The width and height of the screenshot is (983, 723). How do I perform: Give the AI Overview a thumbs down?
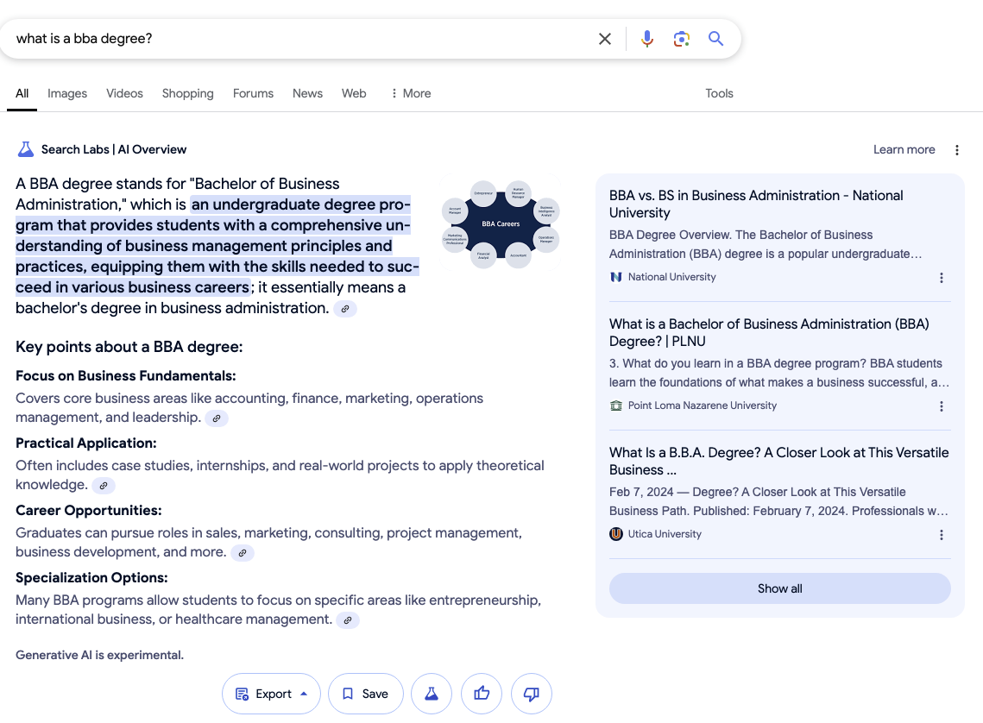pyautogui.click(x=531, y=693)
